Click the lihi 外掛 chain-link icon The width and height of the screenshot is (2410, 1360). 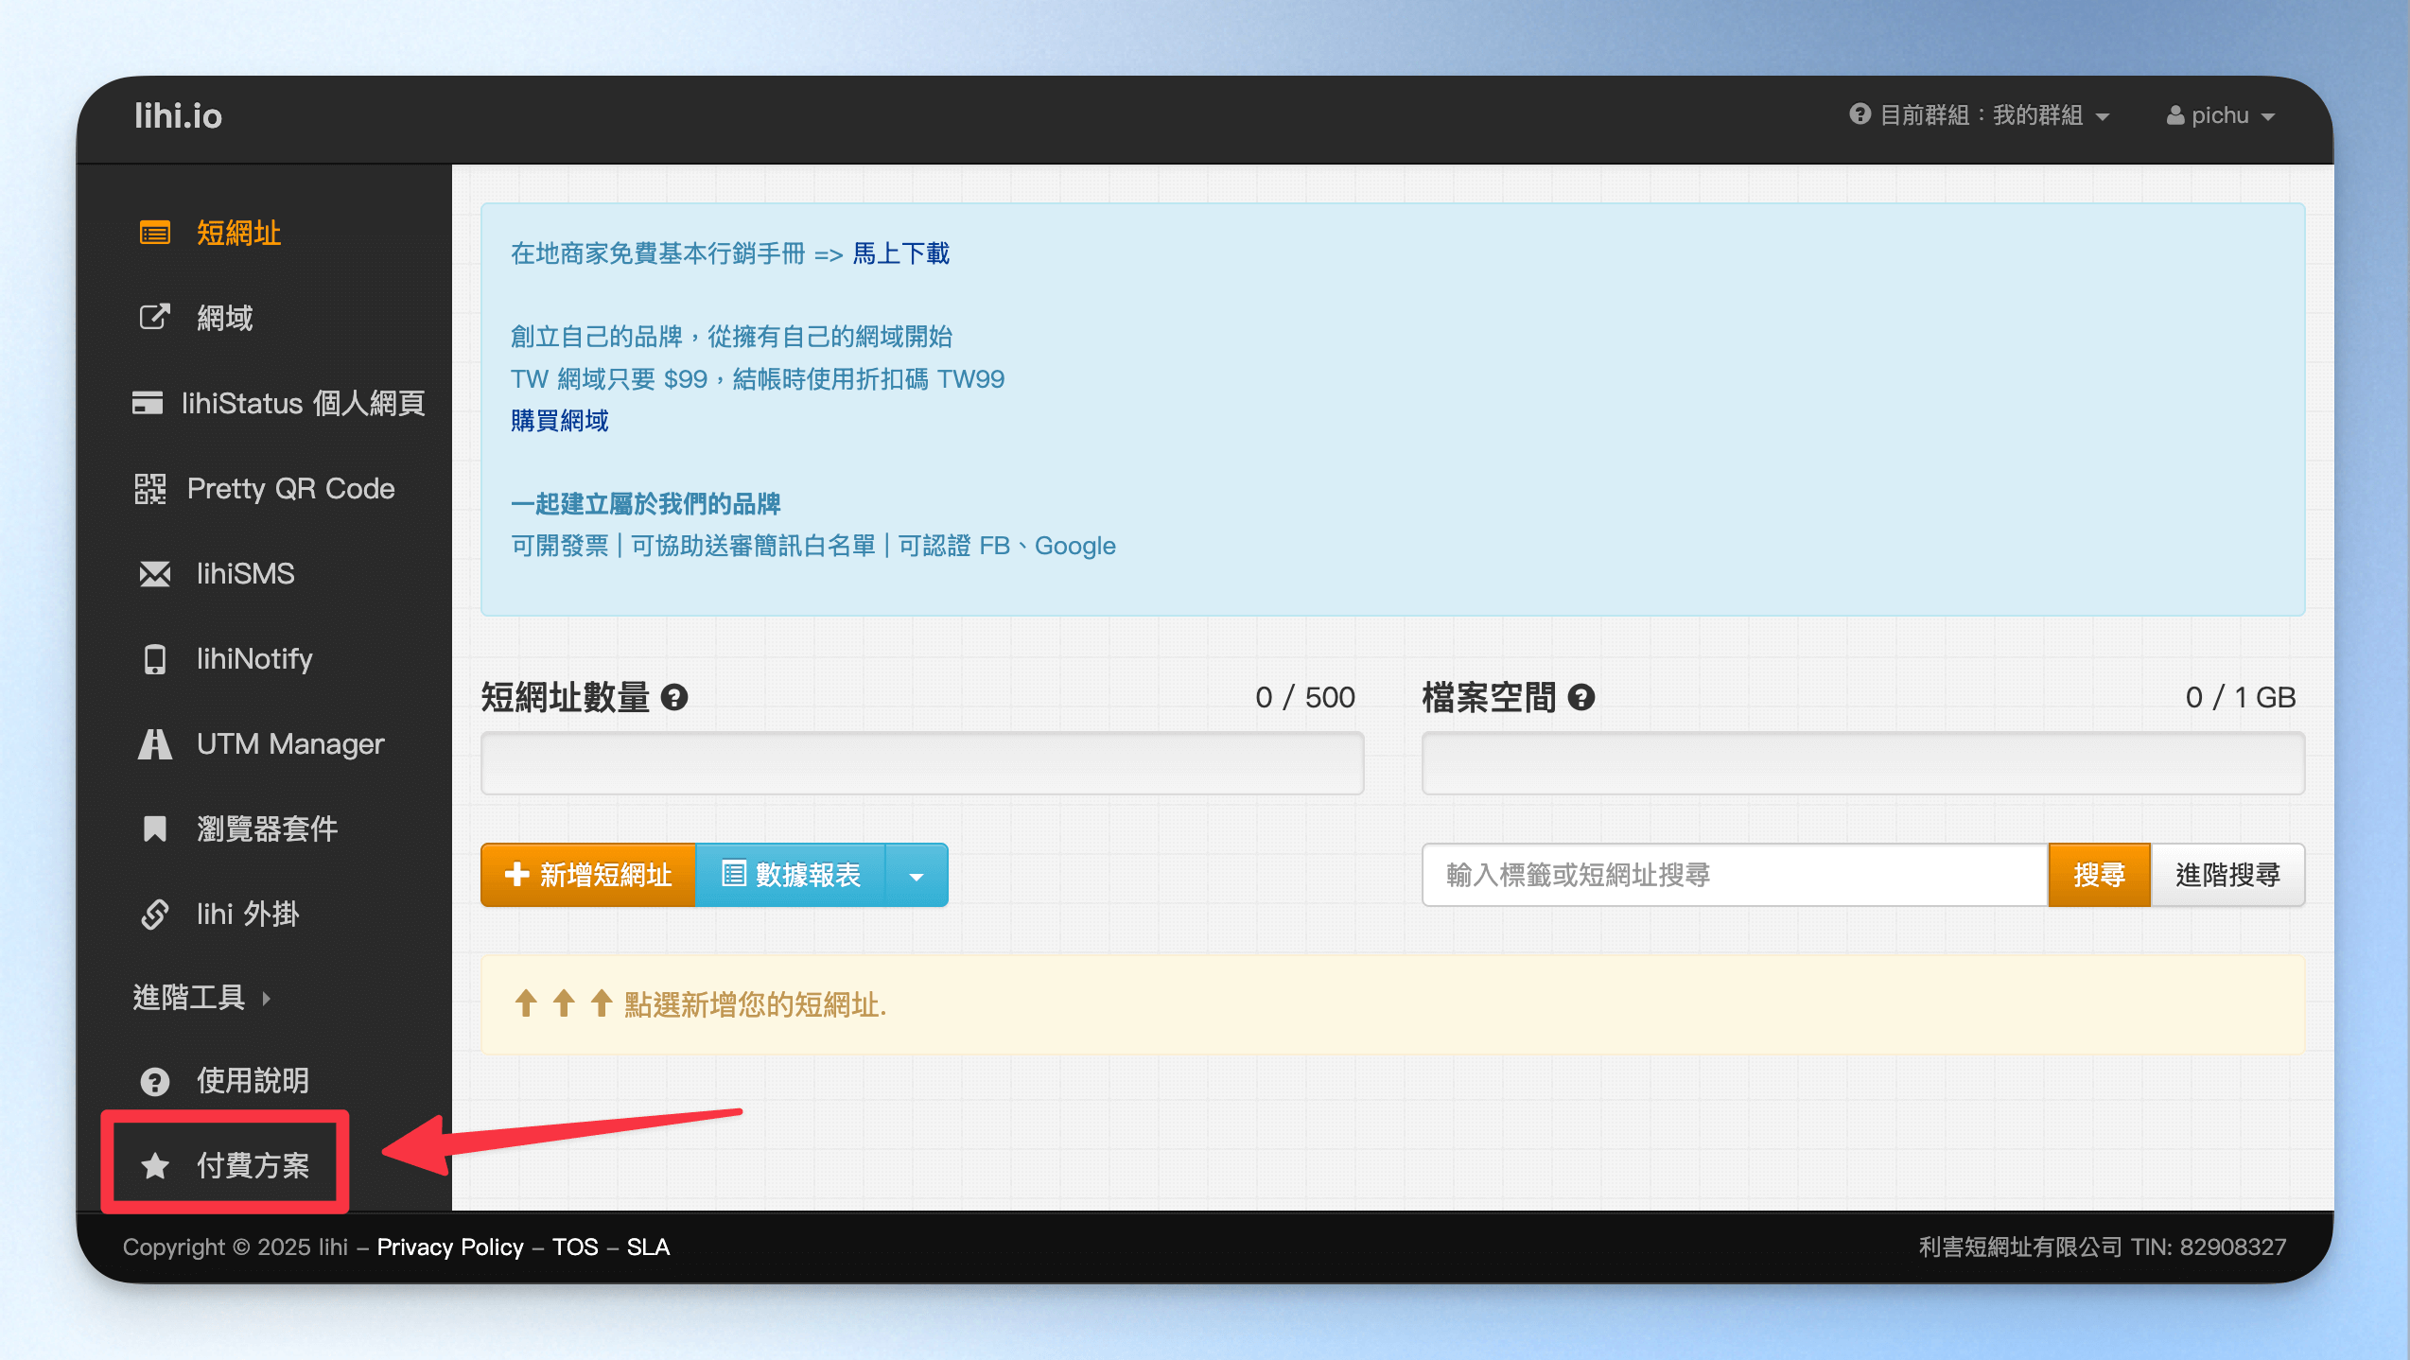154,915
